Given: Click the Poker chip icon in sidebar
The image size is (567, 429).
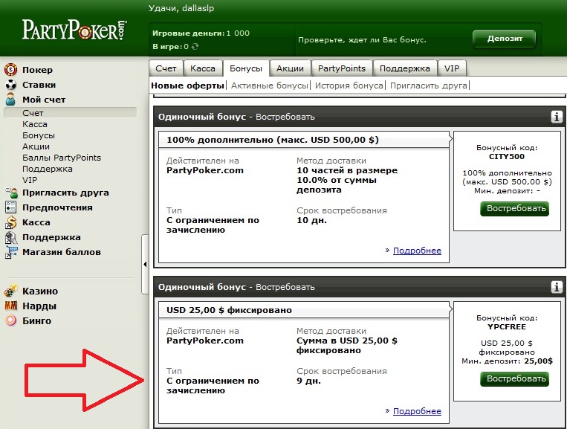Looking at the screenshot, I should coord(11,69).
